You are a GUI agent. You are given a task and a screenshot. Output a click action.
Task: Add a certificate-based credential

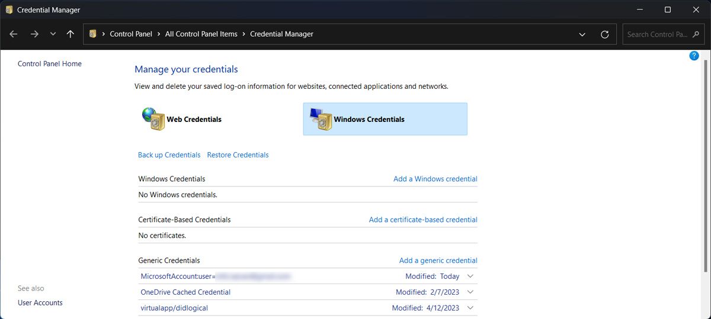(x=423, y=220)
